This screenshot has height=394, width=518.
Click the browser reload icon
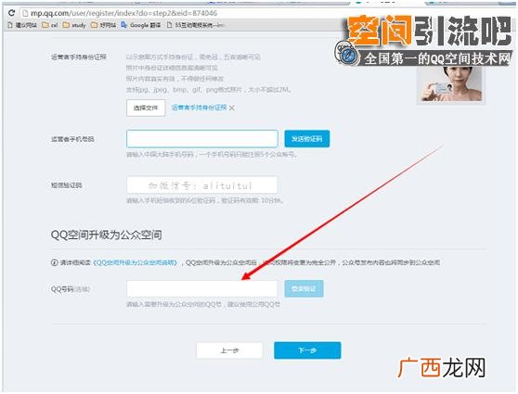pyautogui.click(x=11, y=13)
